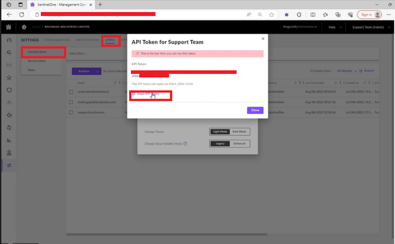Dismiss dialog with X button
395x244 pixels.
coord(263,39)
